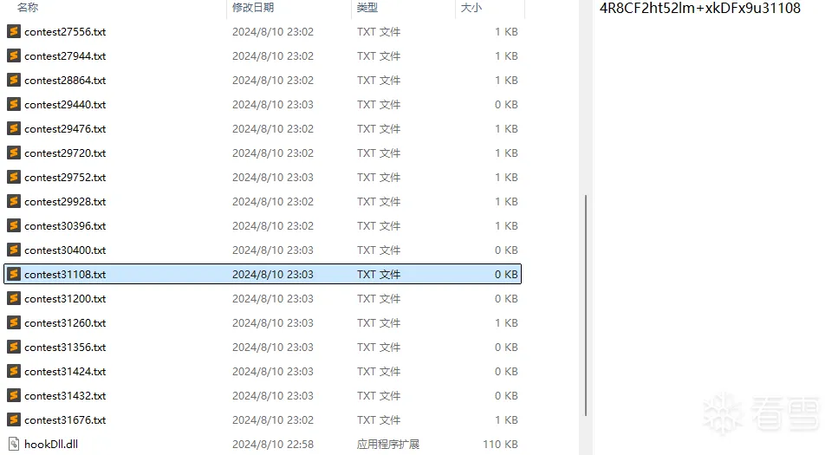This screenshot has width=838, height=455.
Task: Select the file name contest29752.txt
Action: (65, 177)
